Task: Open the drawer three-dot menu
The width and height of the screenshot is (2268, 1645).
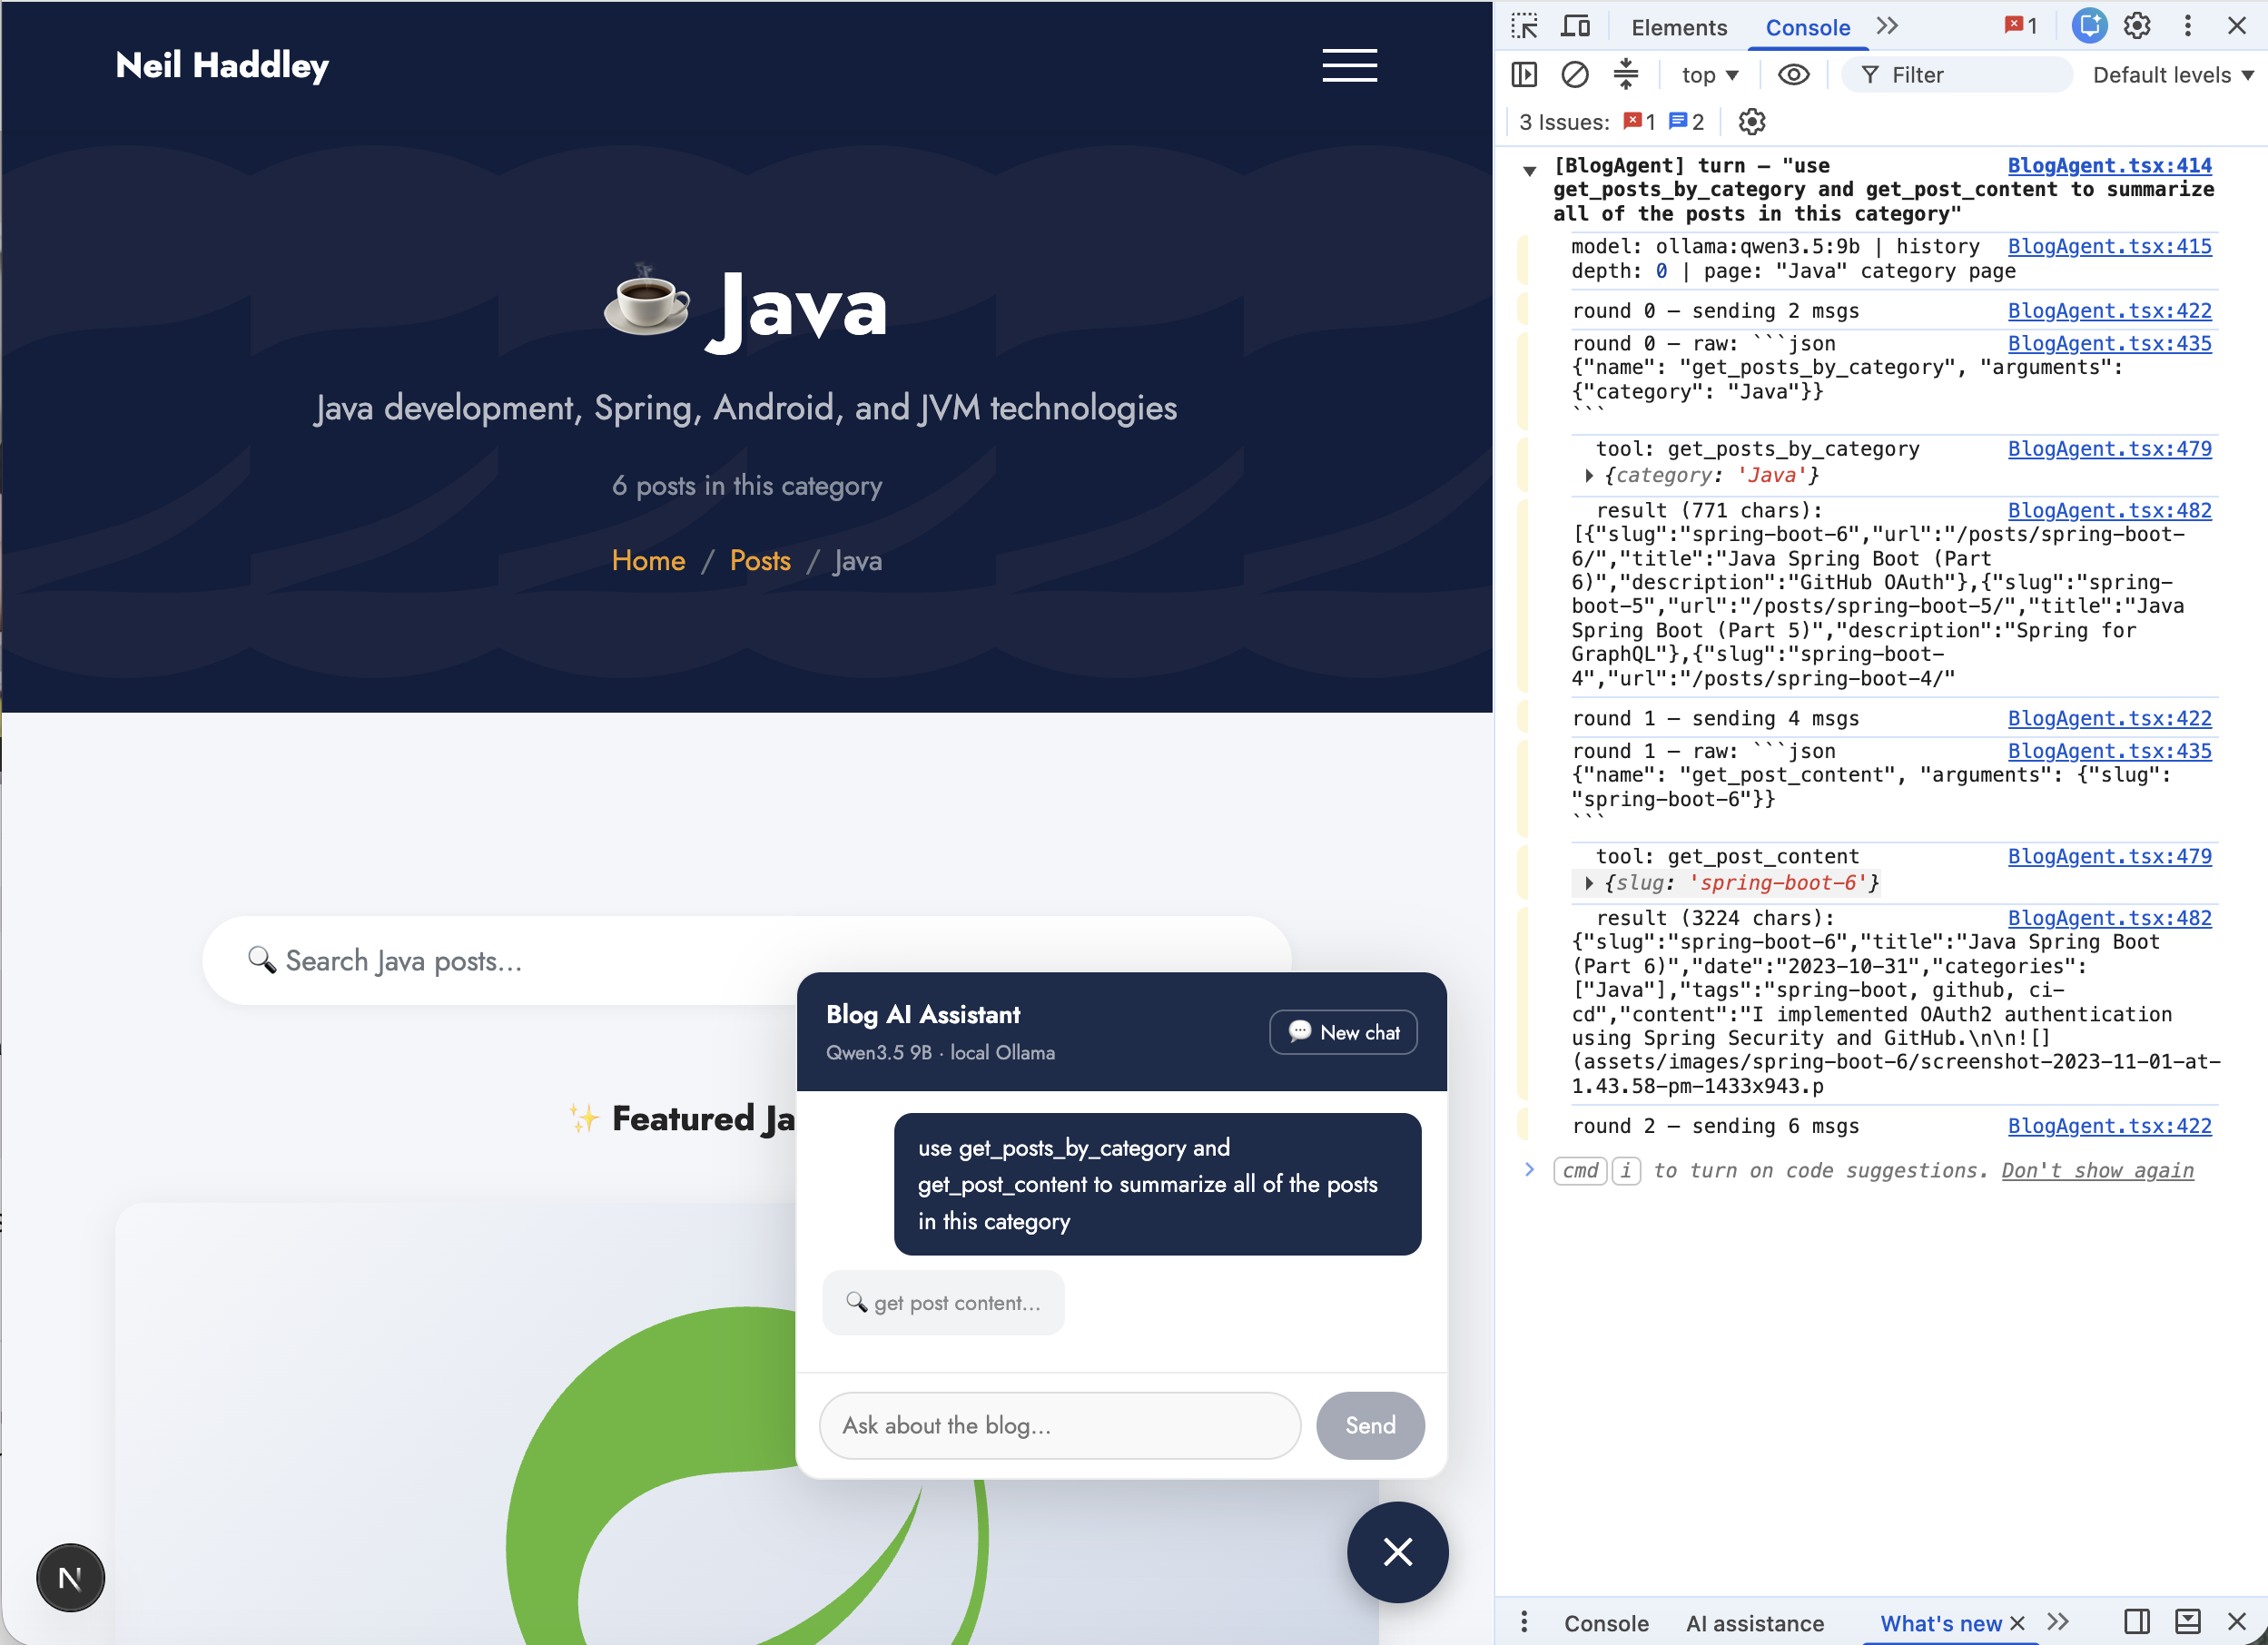Action: click(1524, 1622)
